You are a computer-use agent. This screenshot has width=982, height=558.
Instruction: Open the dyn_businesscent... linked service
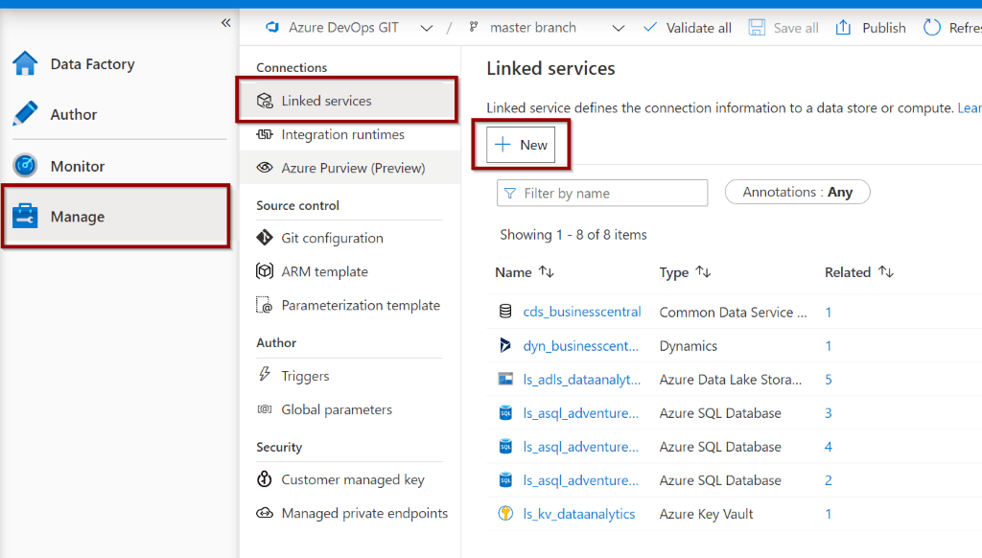pos(580,346)
